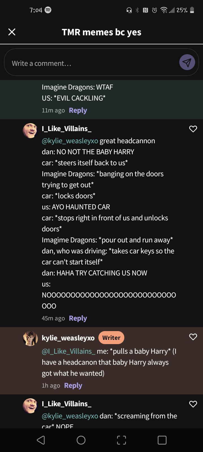This screenshot has height=452, width=203.
Task: Open recent apps with the square button
Action: [162, 440]
